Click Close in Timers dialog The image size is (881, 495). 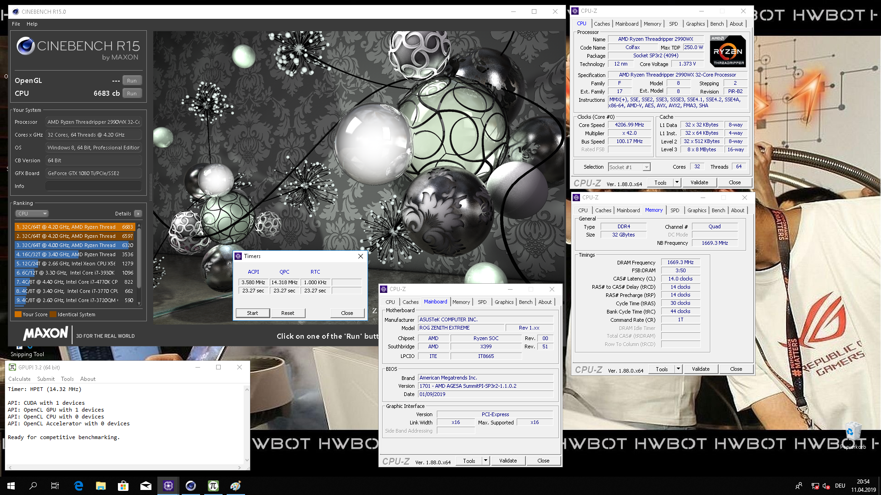[347, 313]
